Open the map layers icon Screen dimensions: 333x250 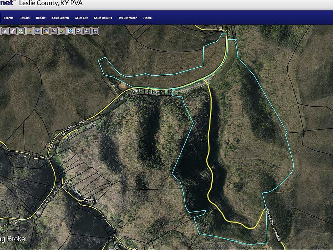click(71, 31)
